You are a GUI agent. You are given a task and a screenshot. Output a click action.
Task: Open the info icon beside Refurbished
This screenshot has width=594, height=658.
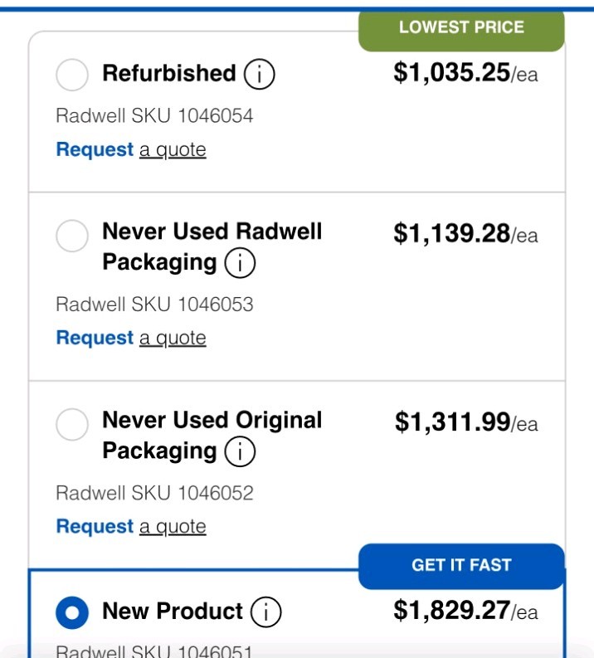coord(259,75)
